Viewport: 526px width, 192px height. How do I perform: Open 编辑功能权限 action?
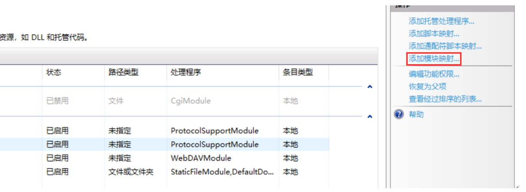(434, 74)
